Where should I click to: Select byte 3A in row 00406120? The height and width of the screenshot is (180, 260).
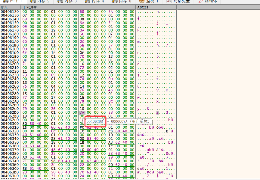click(x=110, y=12)
